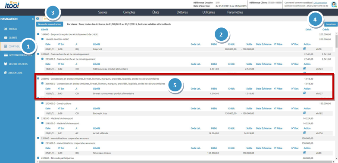
Task: Click the Imprimer button
Action: (331, 24)
